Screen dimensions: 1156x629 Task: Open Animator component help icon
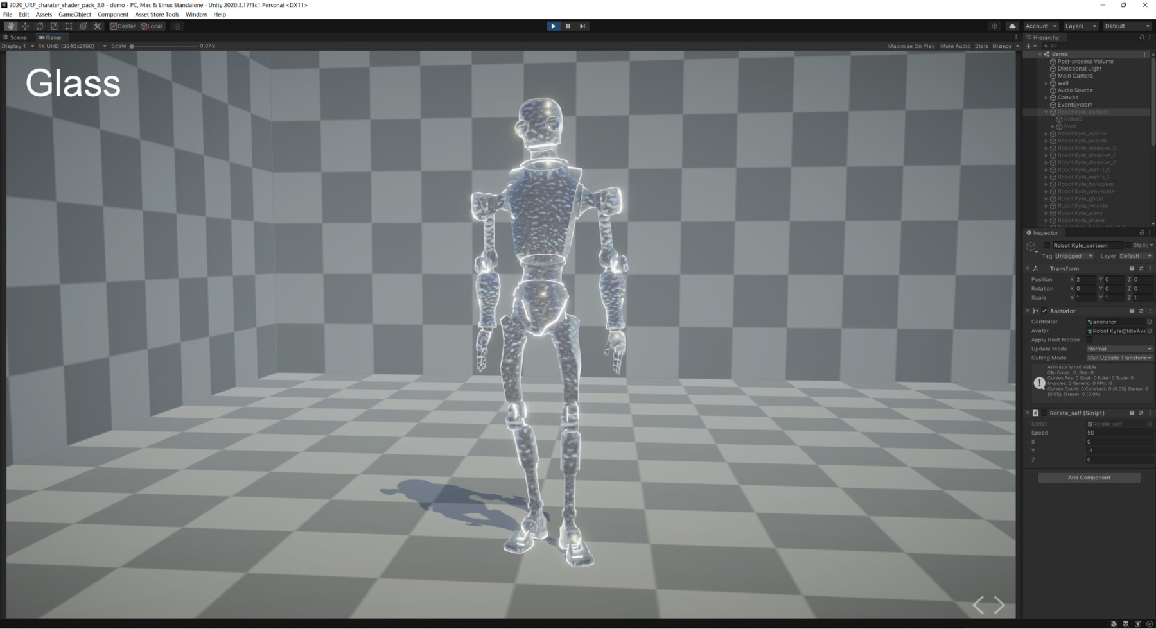click(x=1132, y=311)
